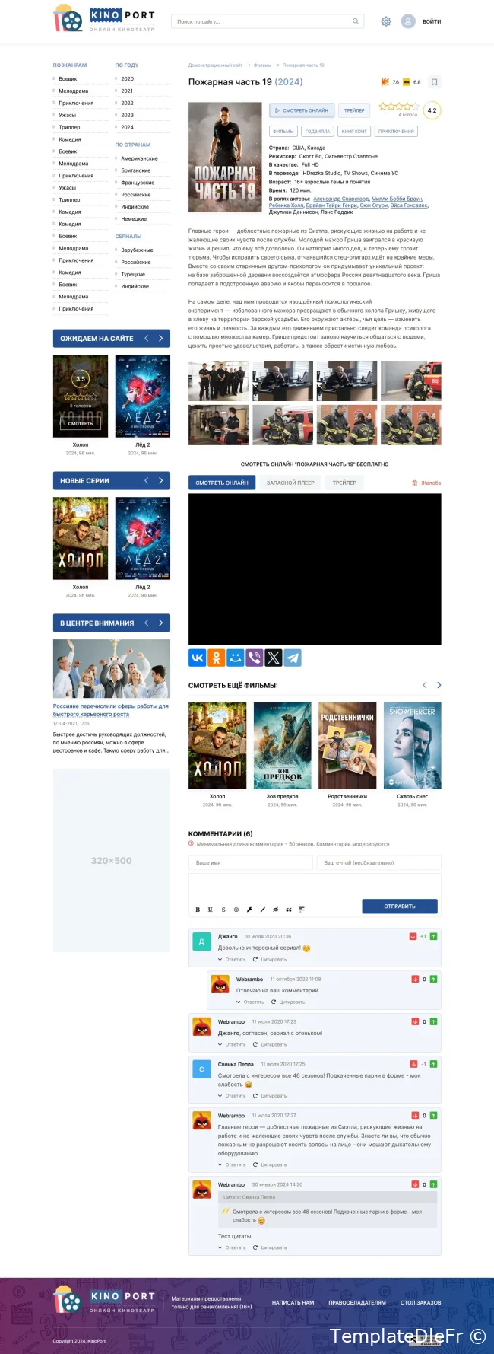Go to next slide in Ожидаем на сайте
The image size is (494, 1354).
(161, 339)
